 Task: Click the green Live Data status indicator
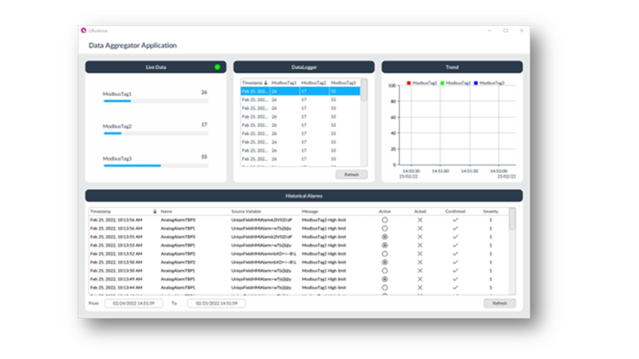tap(217, 67)
